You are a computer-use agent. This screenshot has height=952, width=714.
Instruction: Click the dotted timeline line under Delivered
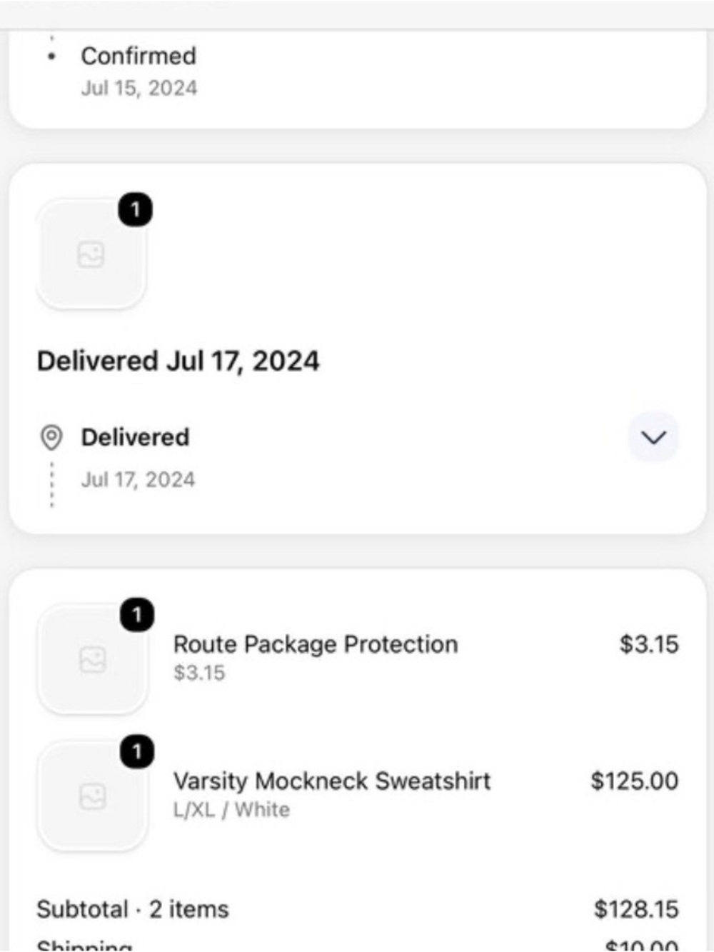click(x=51, y=484)
